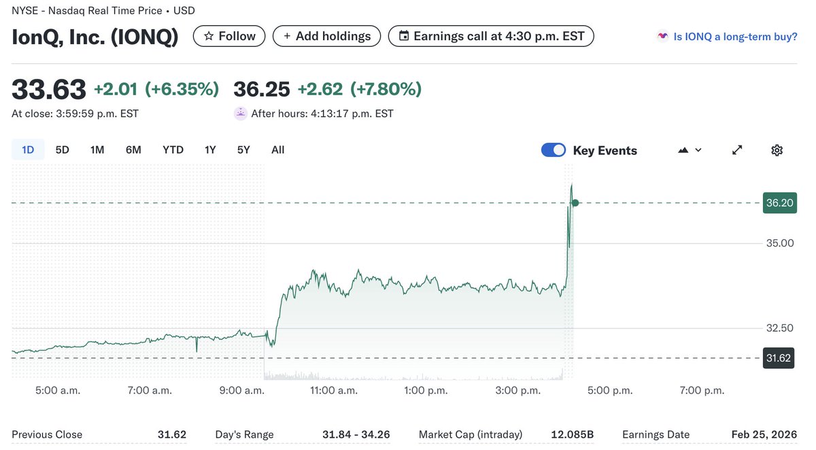Toggle the Key Events switch
Image resolution: width=816 pixels, height=450 pixels.
[554, 150]
